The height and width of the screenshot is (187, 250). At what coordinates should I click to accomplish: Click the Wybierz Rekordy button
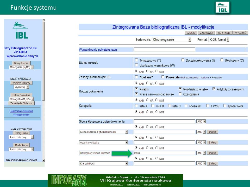[x=21, y=83]
